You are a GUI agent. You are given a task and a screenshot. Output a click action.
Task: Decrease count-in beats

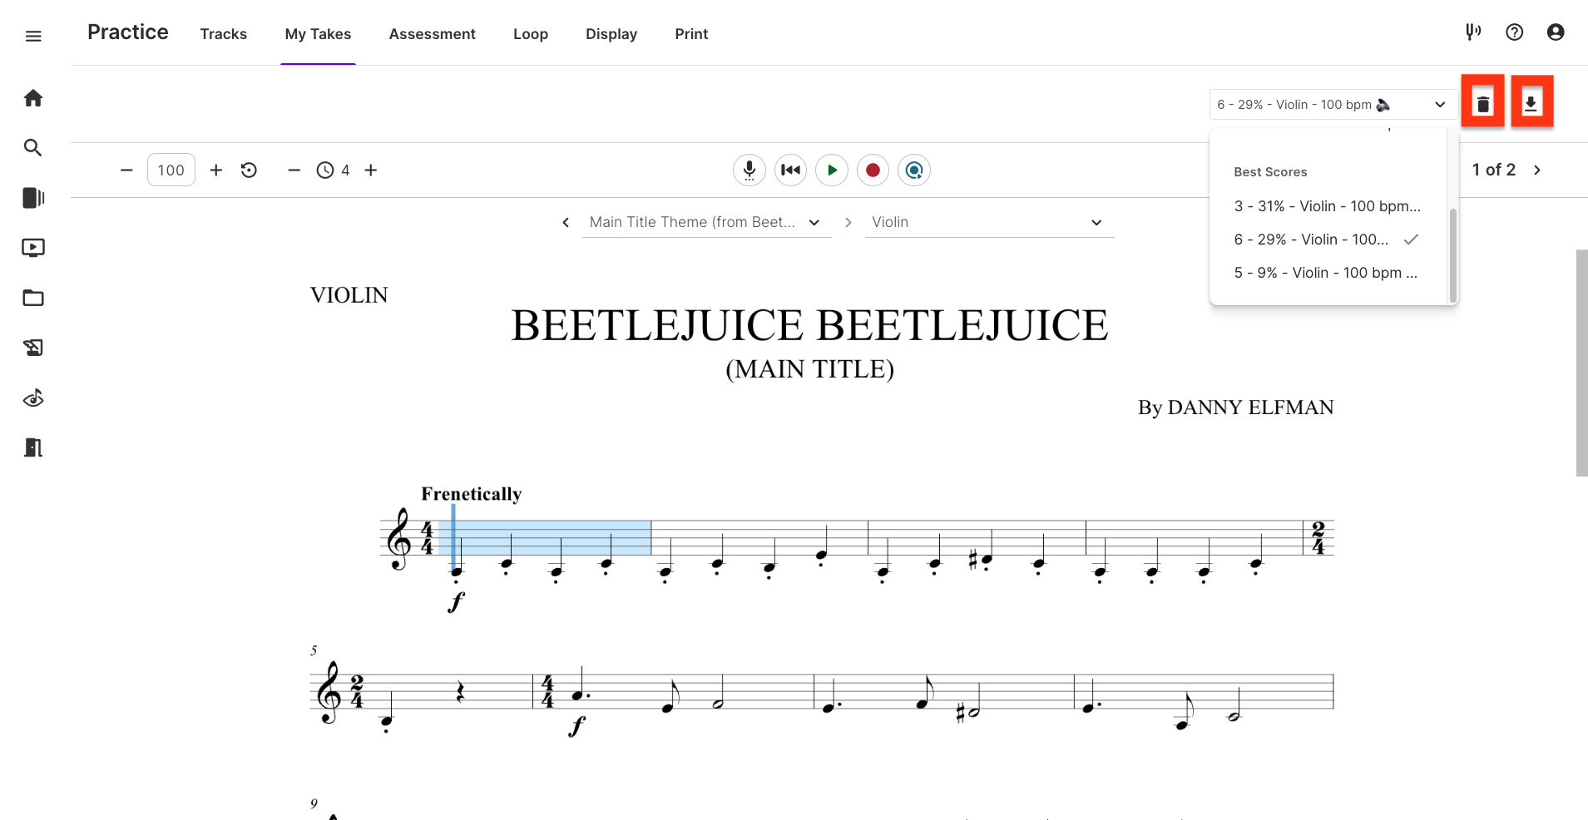294,170
